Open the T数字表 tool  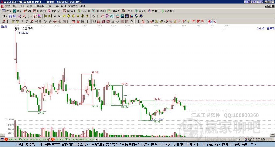[114, 11]
